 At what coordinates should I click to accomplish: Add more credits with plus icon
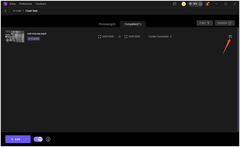[x=200, y=4]
